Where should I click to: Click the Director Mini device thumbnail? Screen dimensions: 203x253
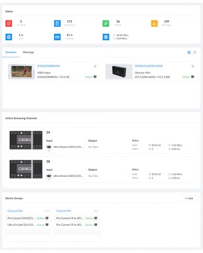119,71
